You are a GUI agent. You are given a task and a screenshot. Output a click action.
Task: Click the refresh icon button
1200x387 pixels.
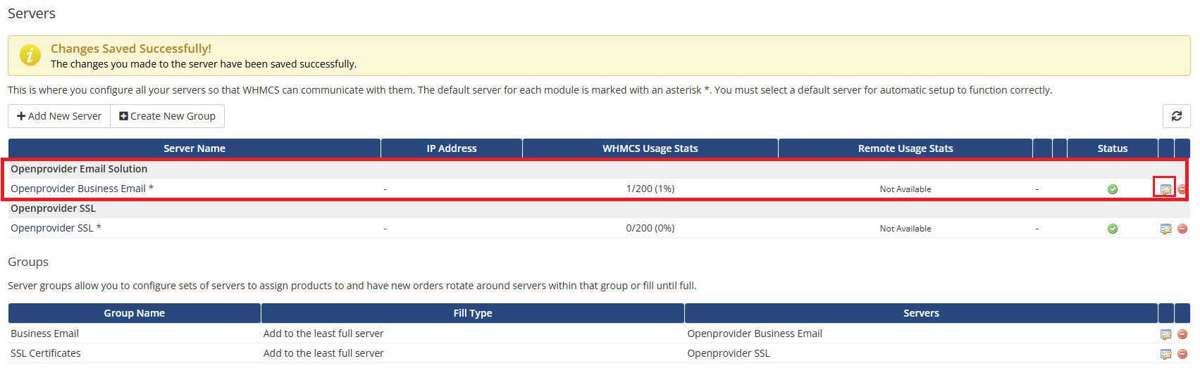[1176, 116]
